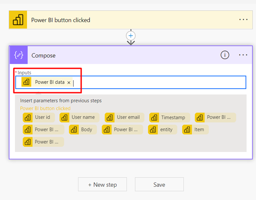Screen dimensions: 256x200
Task: Click the Power BI button clicked group label
Action: pyautogui.click(x=45, y=108)
